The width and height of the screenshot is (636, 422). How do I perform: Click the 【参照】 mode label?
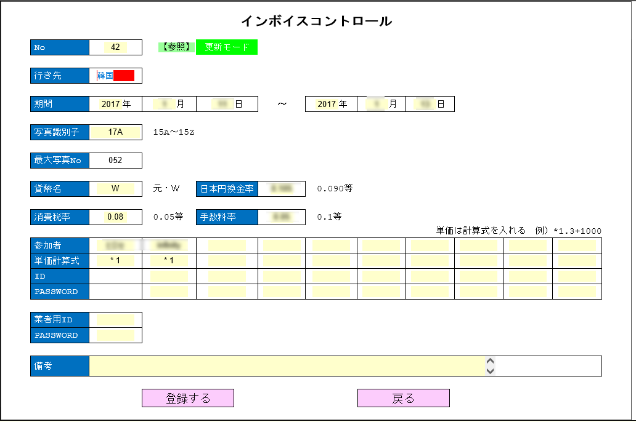click(x=177, y=47)
